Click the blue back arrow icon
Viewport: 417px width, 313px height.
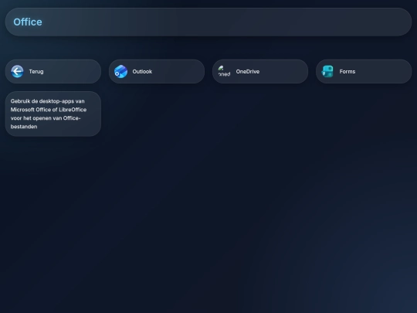17,71
